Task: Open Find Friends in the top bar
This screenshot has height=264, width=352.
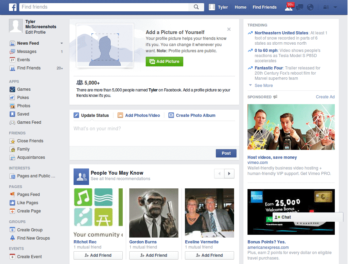Action: tap(264, 7)
